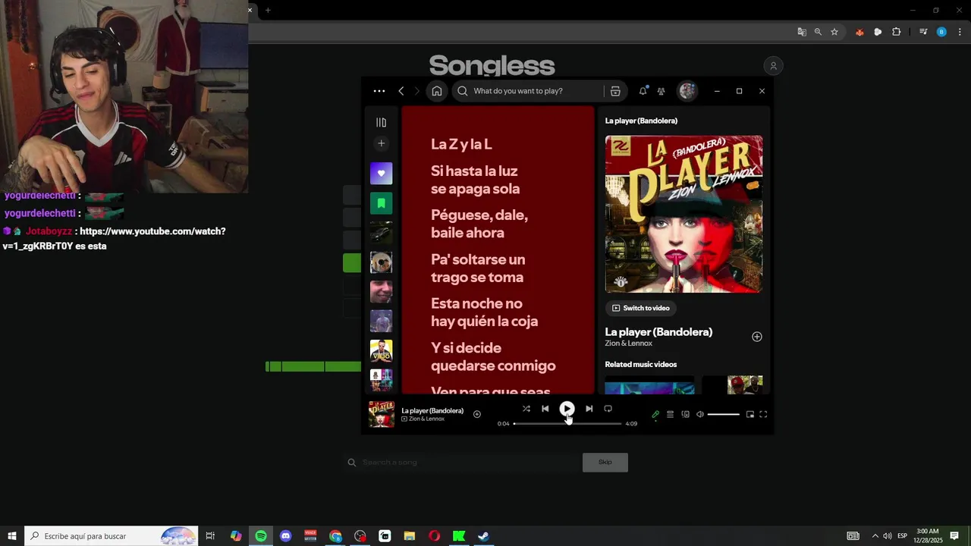
Task: Open Chrome Extensions puzzle icon
Action: pos(896,32)
